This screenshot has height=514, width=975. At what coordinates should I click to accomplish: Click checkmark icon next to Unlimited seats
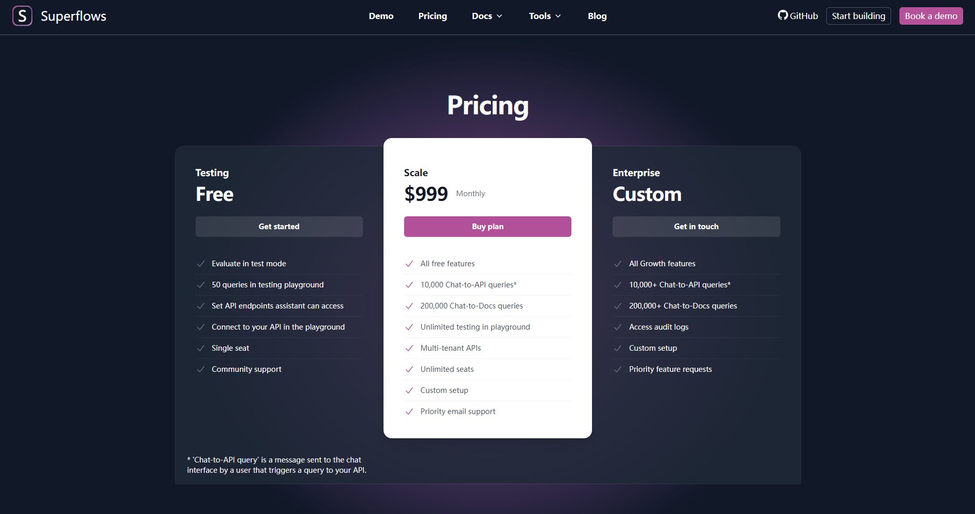(409, 369)
